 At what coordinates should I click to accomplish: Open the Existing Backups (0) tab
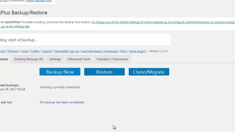pyautogui.click(x=29, y=59)
